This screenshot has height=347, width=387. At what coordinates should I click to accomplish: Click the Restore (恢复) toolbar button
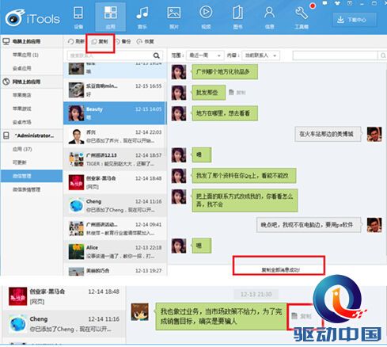(x=146, y=41)
